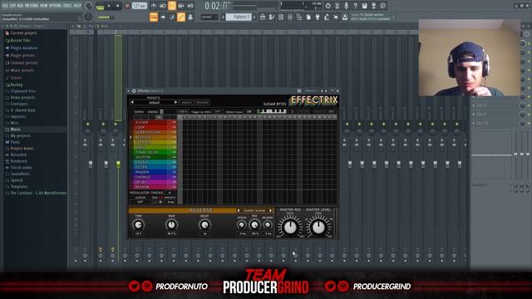Open the snap selector dropdown left of Pattern 1
532x299 pixels.
click(x=209, y=17)
